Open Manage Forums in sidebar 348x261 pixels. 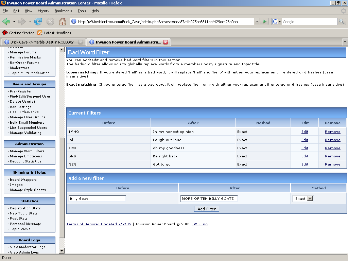click(x=23, y=52)
